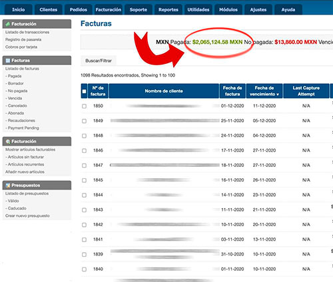Select checkbox for invoice 1848
This screenshot has height=282, width=333.
click(x=84, y=136)
